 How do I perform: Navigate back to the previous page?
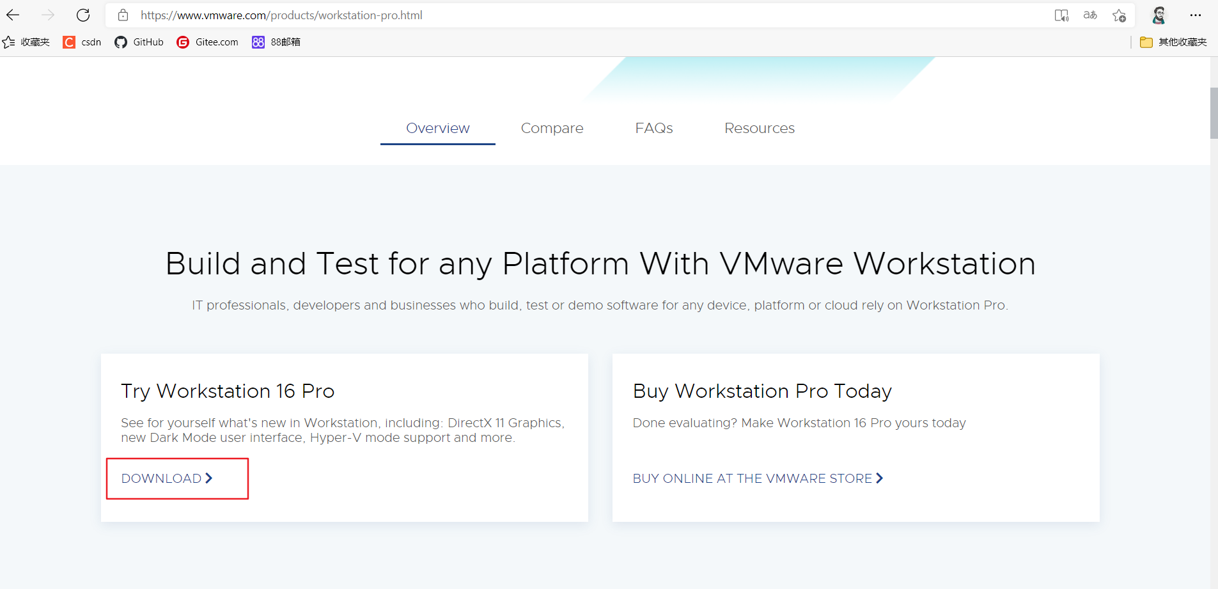click(x=13, y=15)
